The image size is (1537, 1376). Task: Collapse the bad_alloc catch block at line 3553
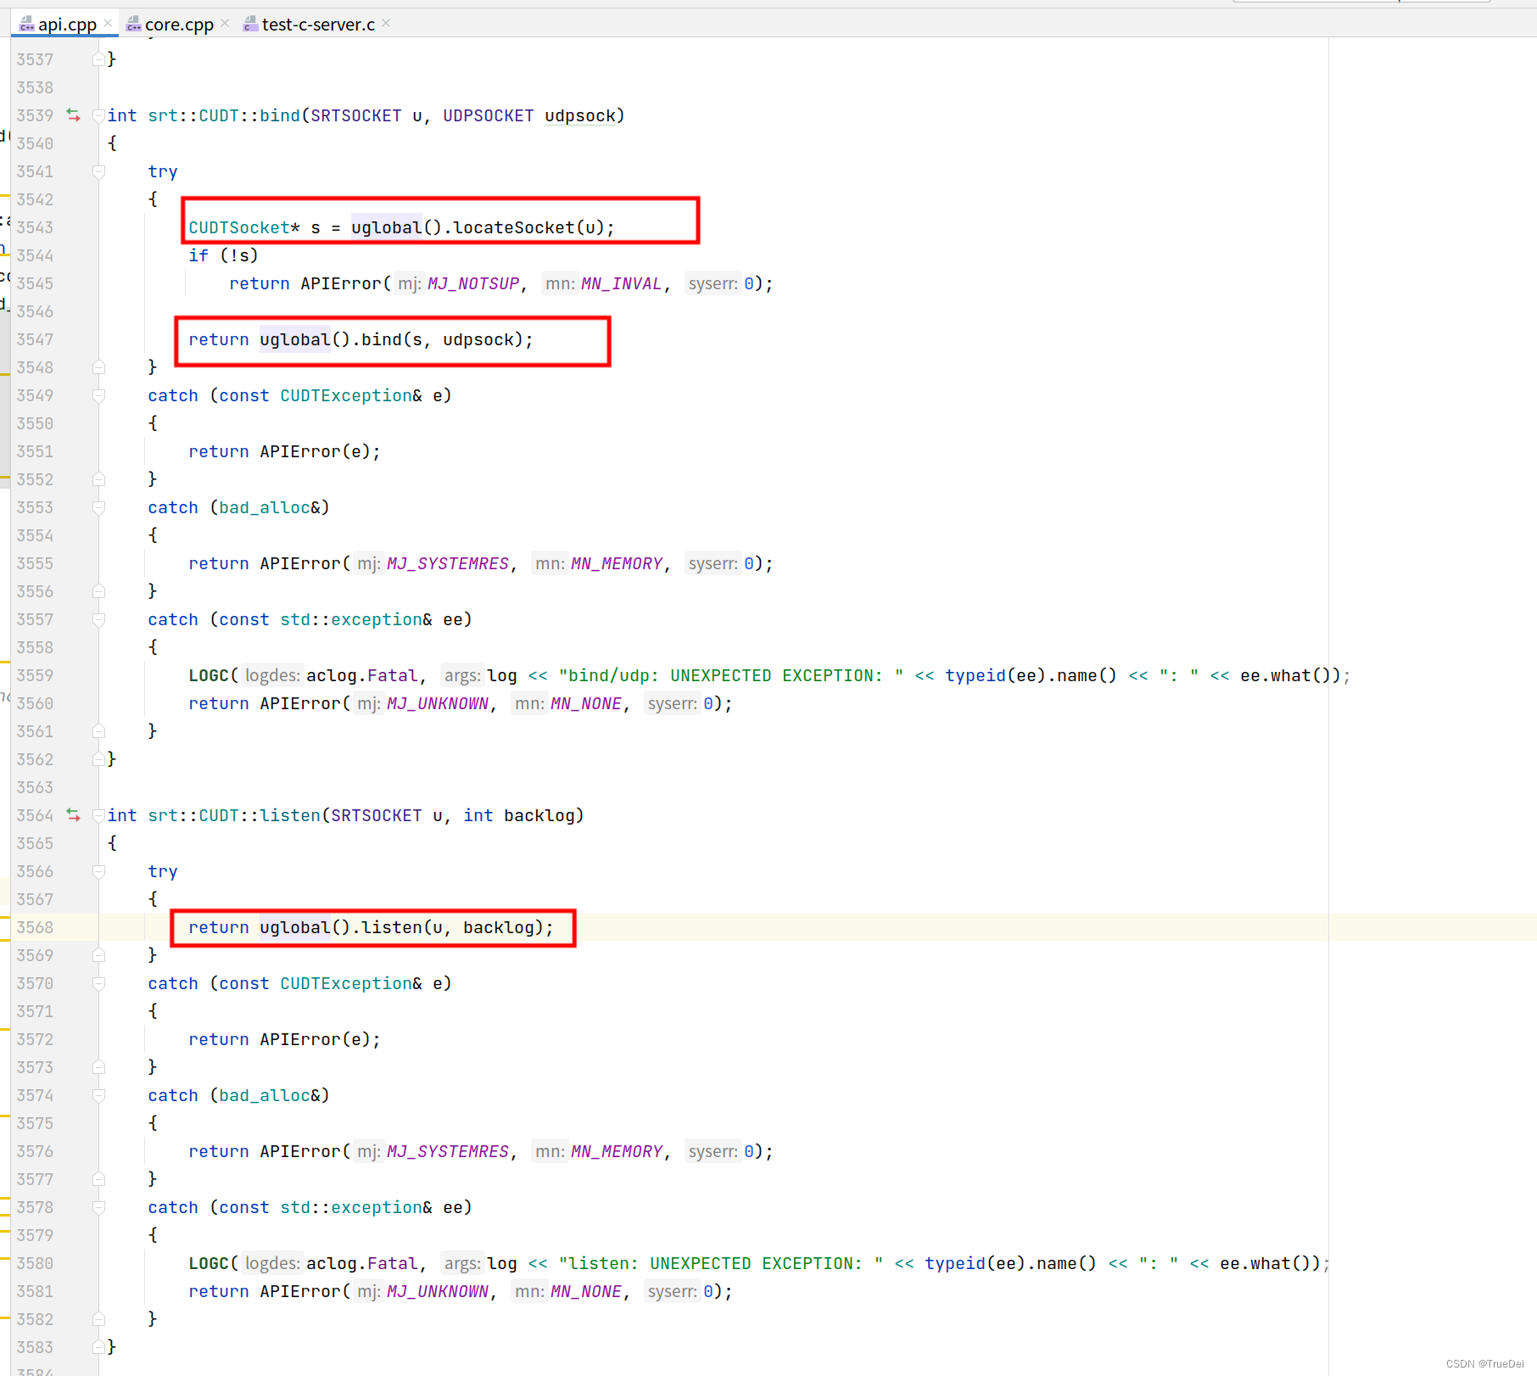click(x=98, y=507)
